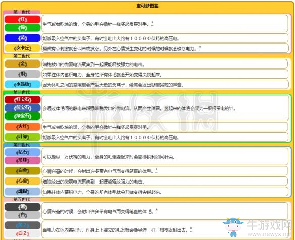Click the 钻石/珍珠 row text about 一万伏特

point(109,157)
